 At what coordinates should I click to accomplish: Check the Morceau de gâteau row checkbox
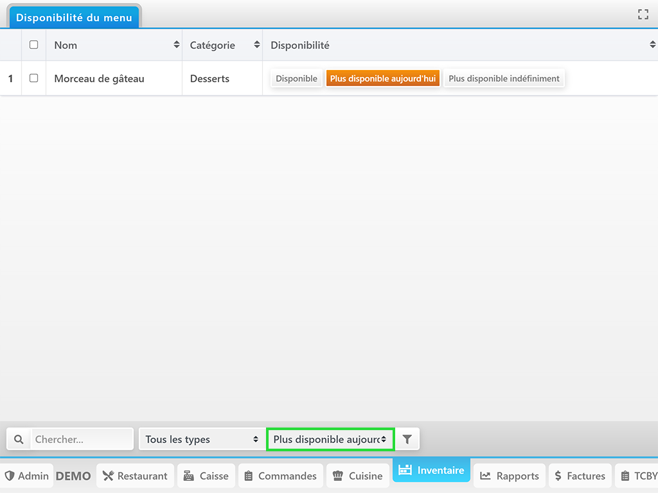point(34,78)
